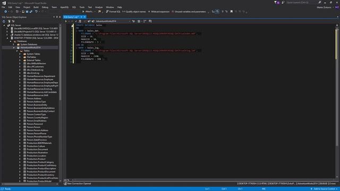Click the Results as Grid icon in the query toolbar
The height and width of the screenshot is (191, 340).
click(x=139, y=21)
